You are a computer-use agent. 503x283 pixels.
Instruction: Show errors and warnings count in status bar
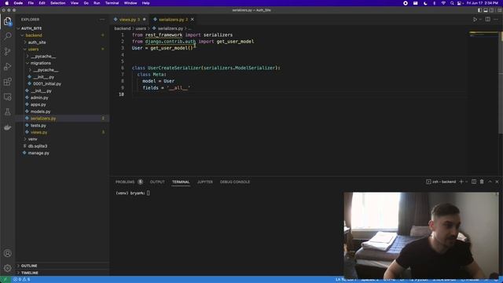21,280
